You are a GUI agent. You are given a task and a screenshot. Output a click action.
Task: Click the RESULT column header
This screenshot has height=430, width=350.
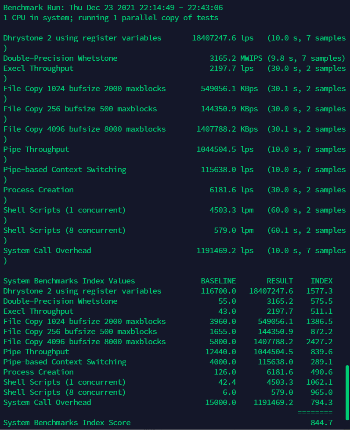tap(280, 281)
